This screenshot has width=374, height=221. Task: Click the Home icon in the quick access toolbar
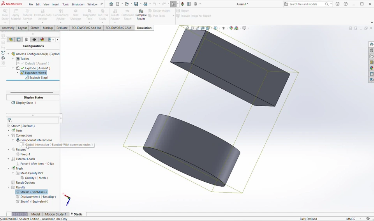(x=111, y=4)
